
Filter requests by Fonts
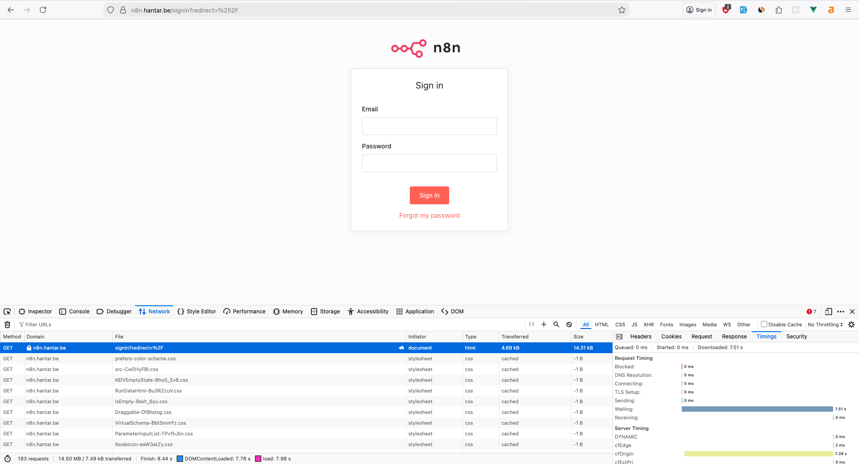tap(667, 325)
